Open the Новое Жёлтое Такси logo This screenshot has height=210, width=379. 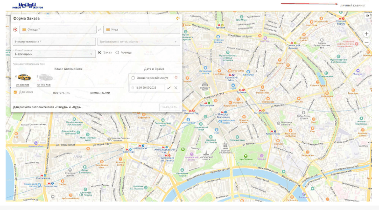tap(28, 6)
